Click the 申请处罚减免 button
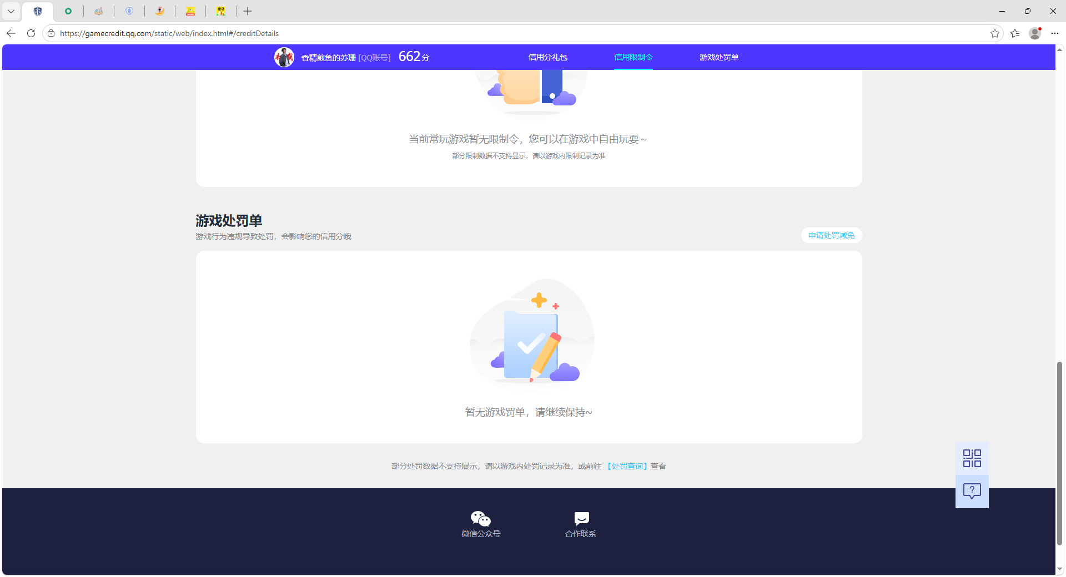 [x=831, y=235]
